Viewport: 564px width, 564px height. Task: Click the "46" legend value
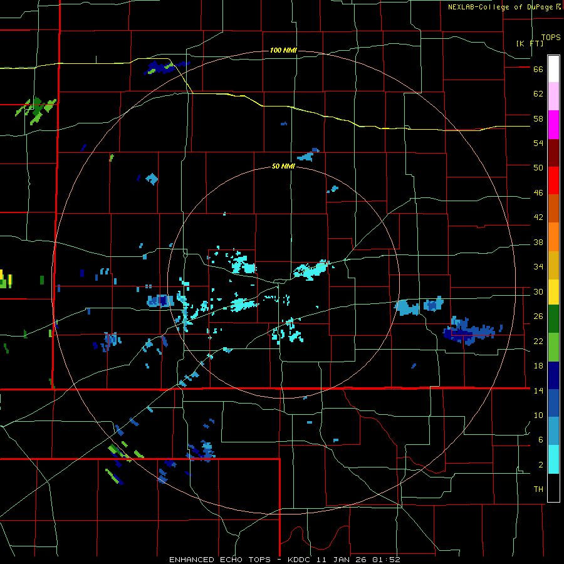pos(538,193)
